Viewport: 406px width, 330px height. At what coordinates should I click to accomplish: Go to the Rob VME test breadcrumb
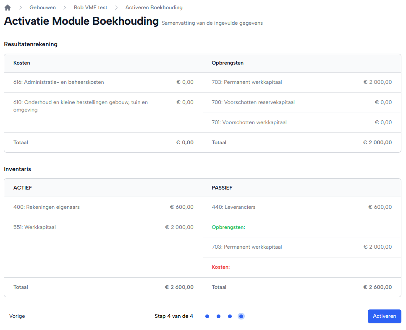[90, 8]
